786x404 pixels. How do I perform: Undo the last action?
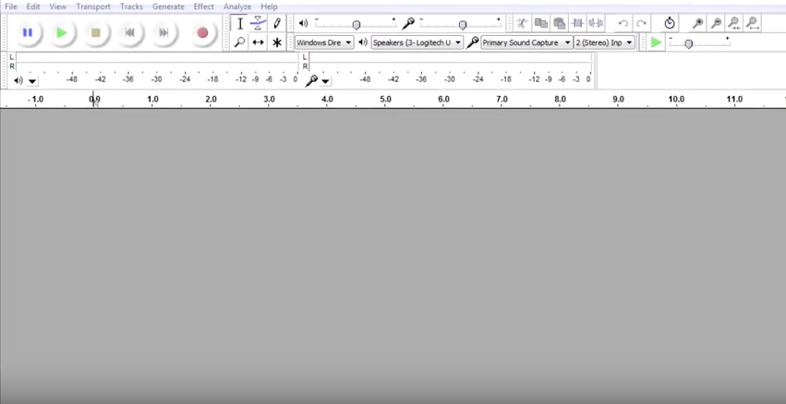pyautogui.click(x=623, y=23)
